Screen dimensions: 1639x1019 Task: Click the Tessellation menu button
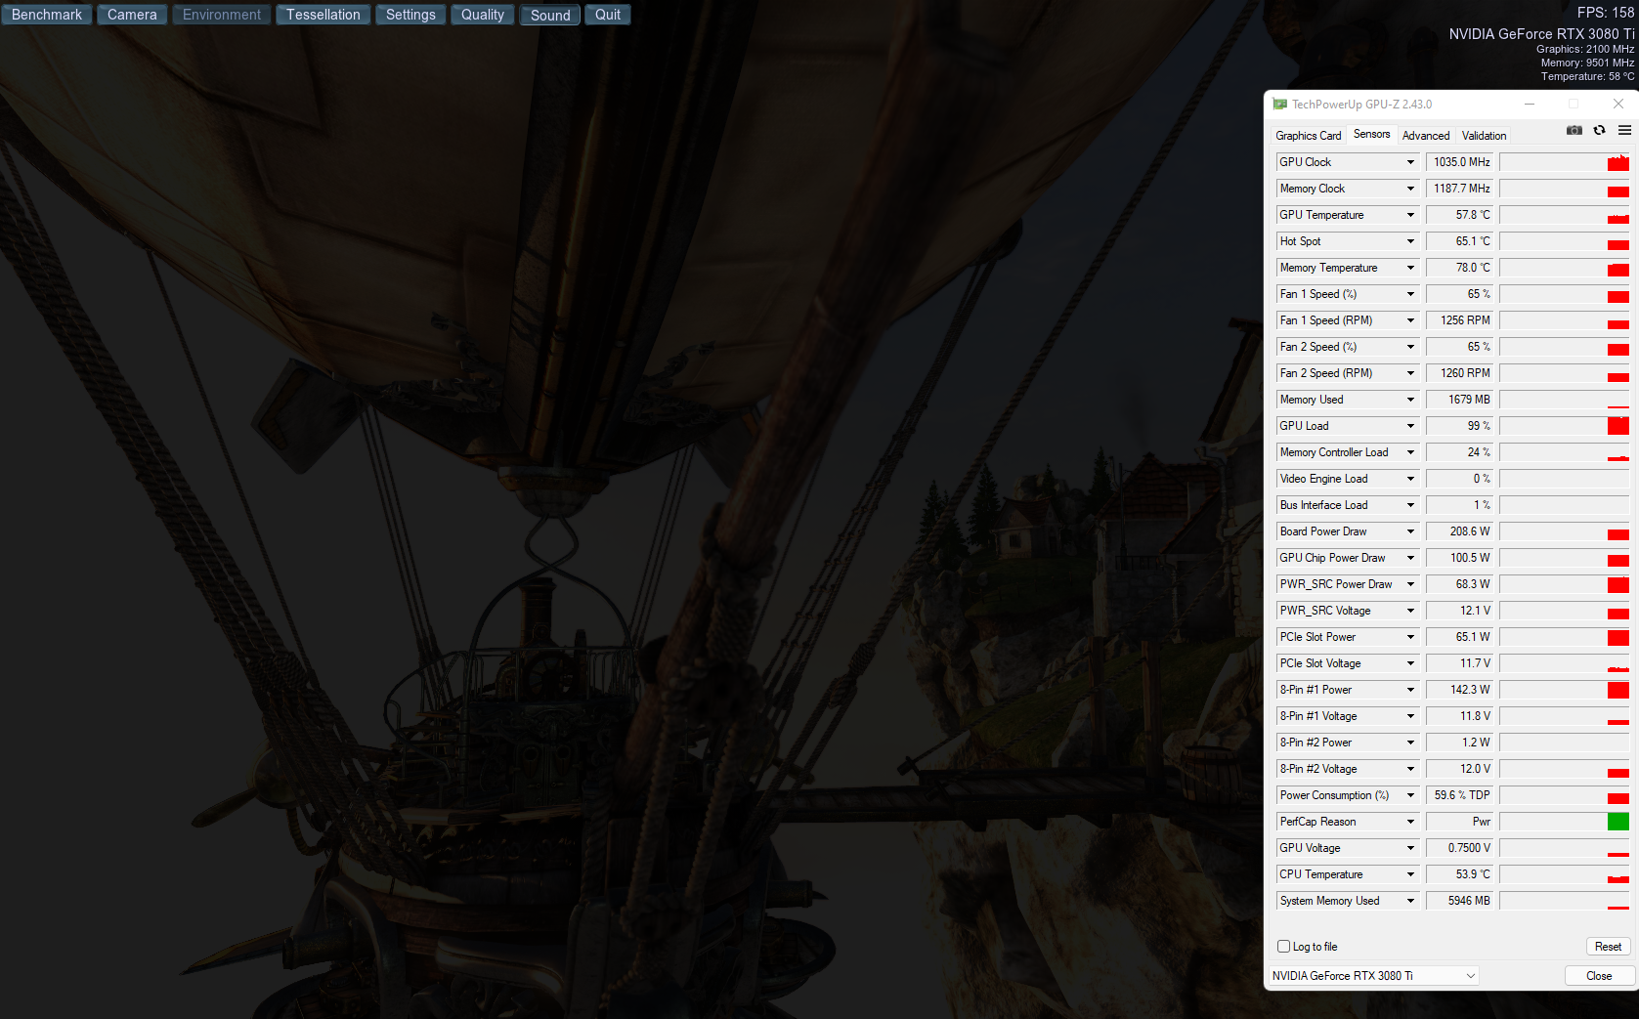[323, 15]
